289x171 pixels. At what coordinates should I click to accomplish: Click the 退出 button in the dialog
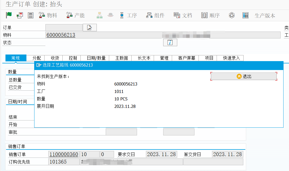(x=244, y=76)
